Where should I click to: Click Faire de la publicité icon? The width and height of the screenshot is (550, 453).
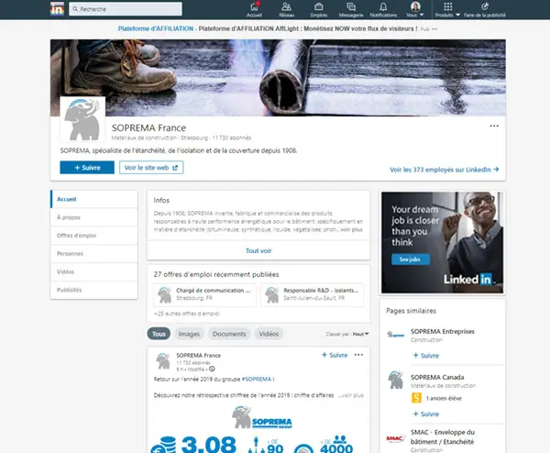click(485, 9)
